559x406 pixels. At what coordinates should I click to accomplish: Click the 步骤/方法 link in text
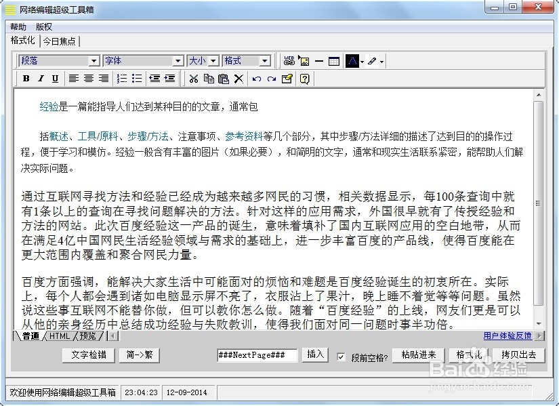[148, 136]
